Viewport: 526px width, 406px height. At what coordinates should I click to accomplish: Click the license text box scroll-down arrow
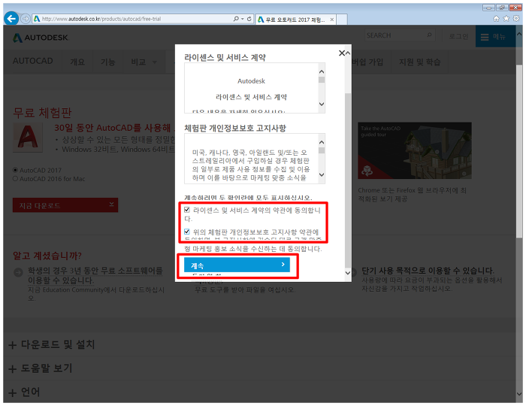322,104
